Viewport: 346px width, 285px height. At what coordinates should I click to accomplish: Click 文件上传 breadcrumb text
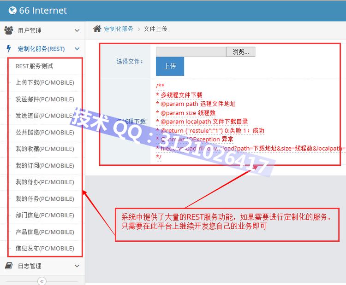(155, 29)
